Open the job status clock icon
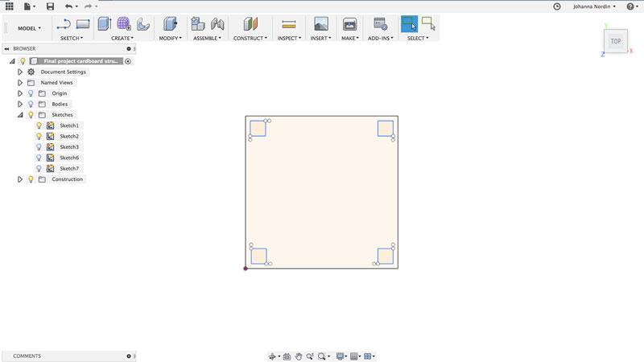The image size is (644, 362). 557,6
